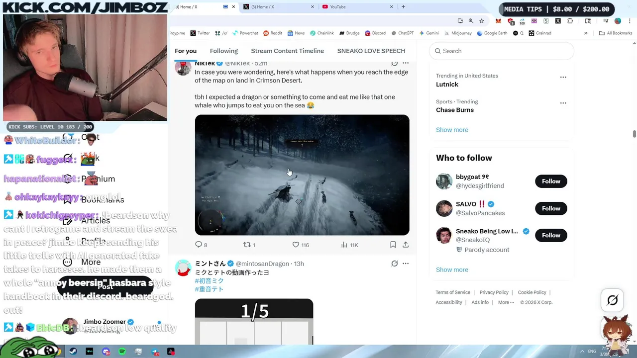Click the Chrome bookmark star icon
This screenshot has height=358, width=637.
point(482,21)
